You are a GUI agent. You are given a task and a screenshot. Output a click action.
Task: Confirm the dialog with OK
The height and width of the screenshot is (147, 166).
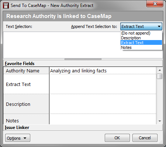[x=117, y=138]
